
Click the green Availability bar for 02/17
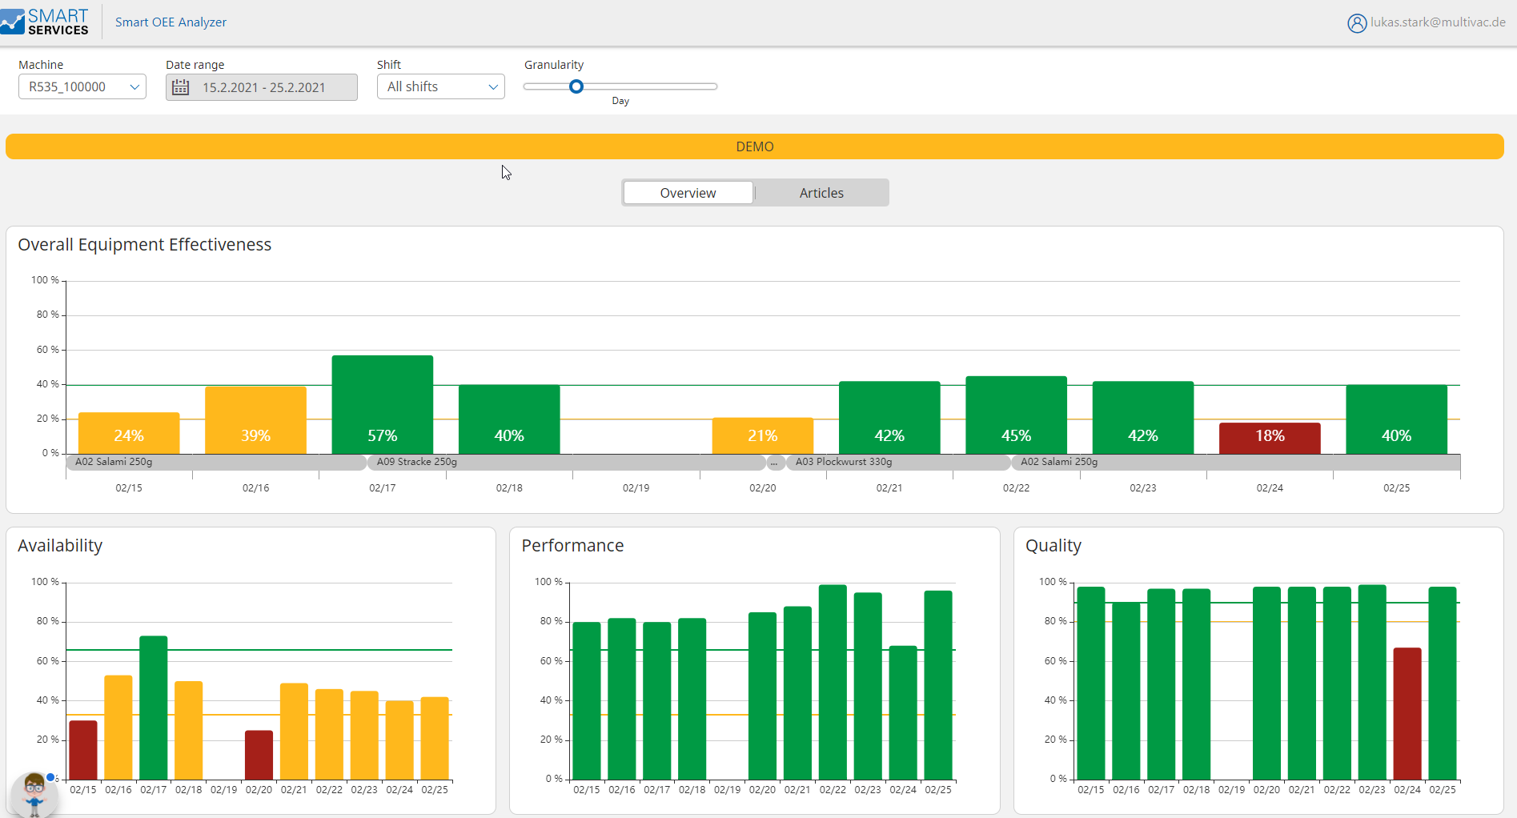click(153, 707)
